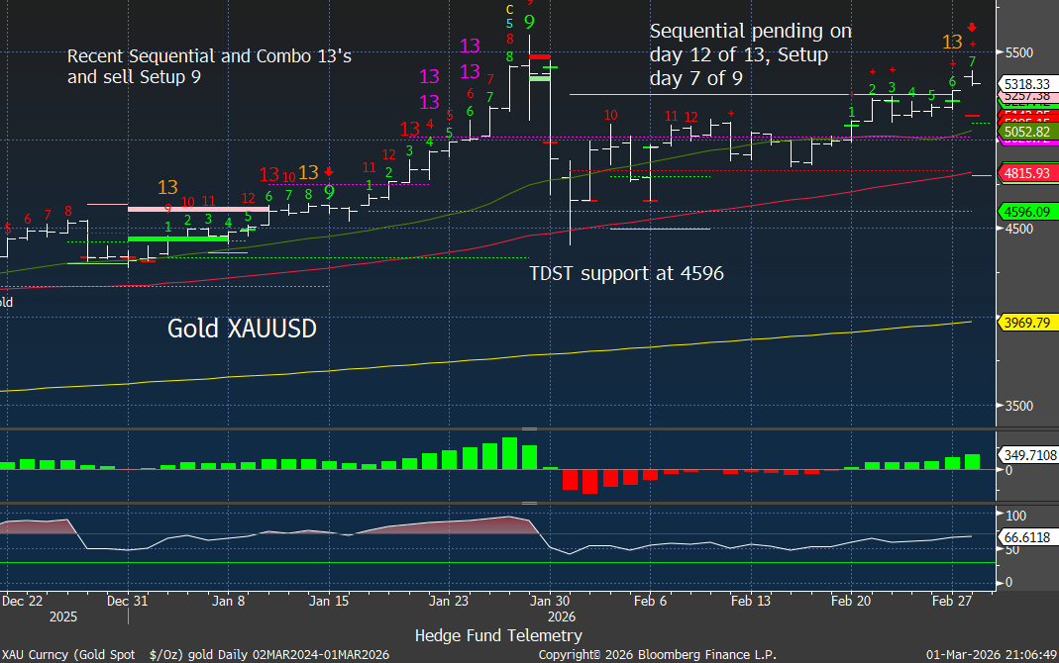
Task: Click the red down arrow above Feb 27 bar
Action: (973, 28)
